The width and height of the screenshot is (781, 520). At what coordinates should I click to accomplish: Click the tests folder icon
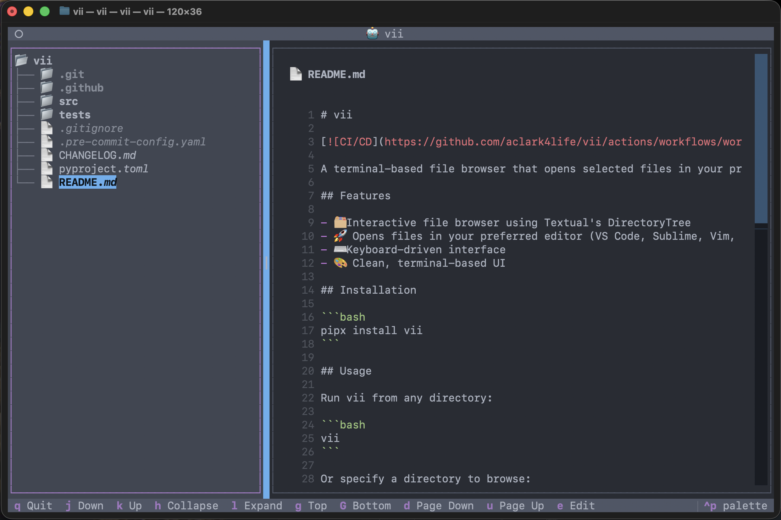46,114
